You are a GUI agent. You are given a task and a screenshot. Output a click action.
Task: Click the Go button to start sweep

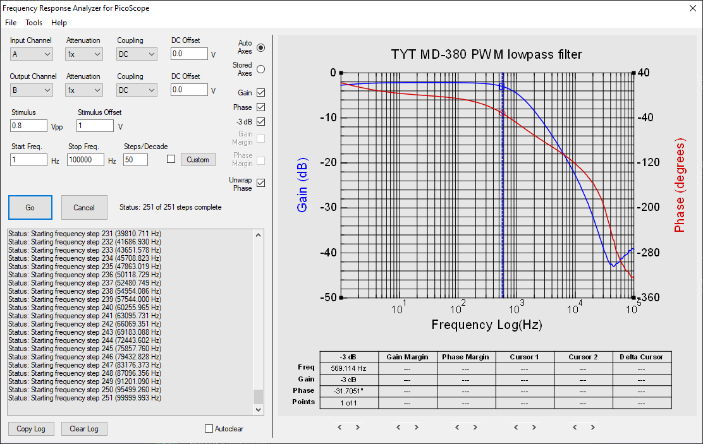point(30,207)
